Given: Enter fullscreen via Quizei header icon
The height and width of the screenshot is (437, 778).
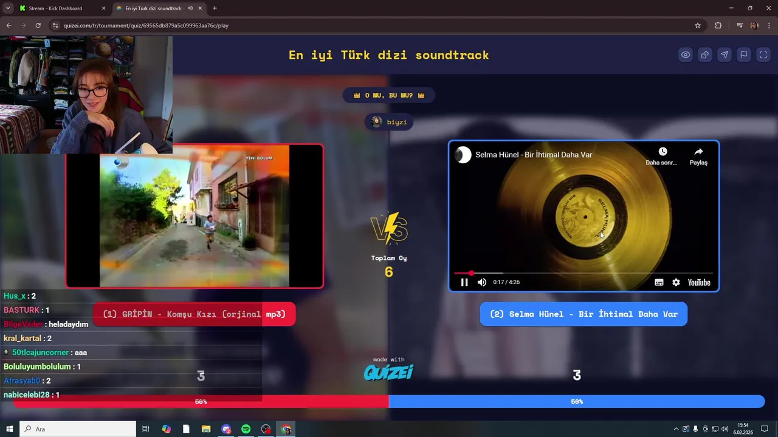Looking at the screenshot, I should click(x=763, y=55).
